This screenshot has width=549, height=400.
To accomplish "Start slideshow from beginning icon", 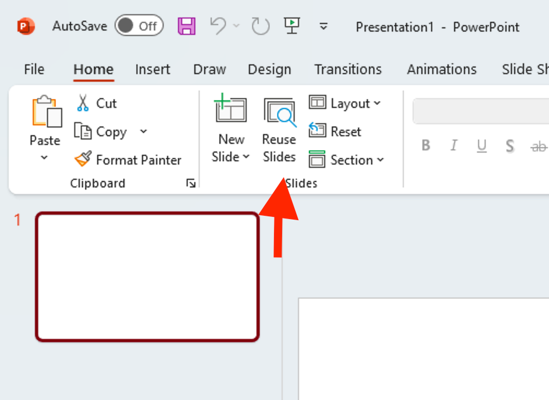I will (292, 26).
